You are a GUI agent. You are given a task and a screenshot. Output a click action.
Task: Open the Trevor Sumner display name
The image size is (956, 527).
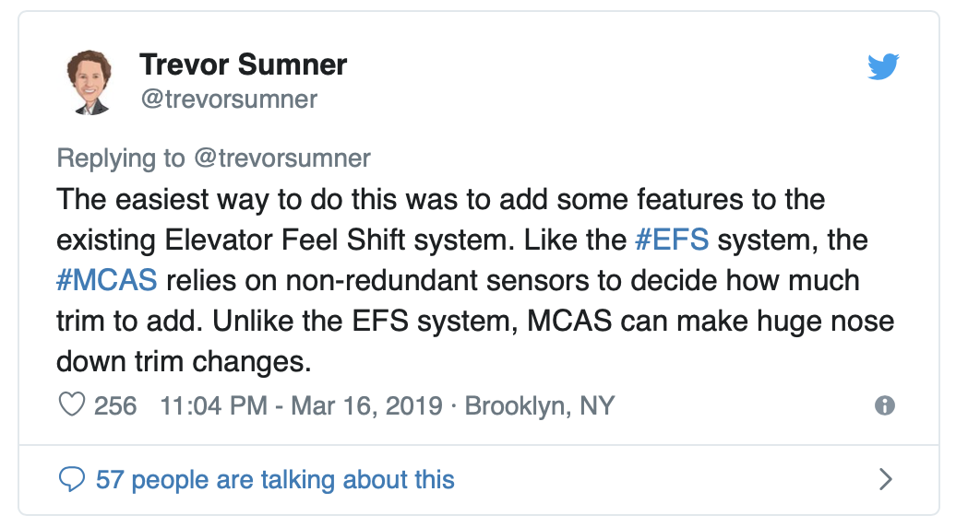pos(243,65)
